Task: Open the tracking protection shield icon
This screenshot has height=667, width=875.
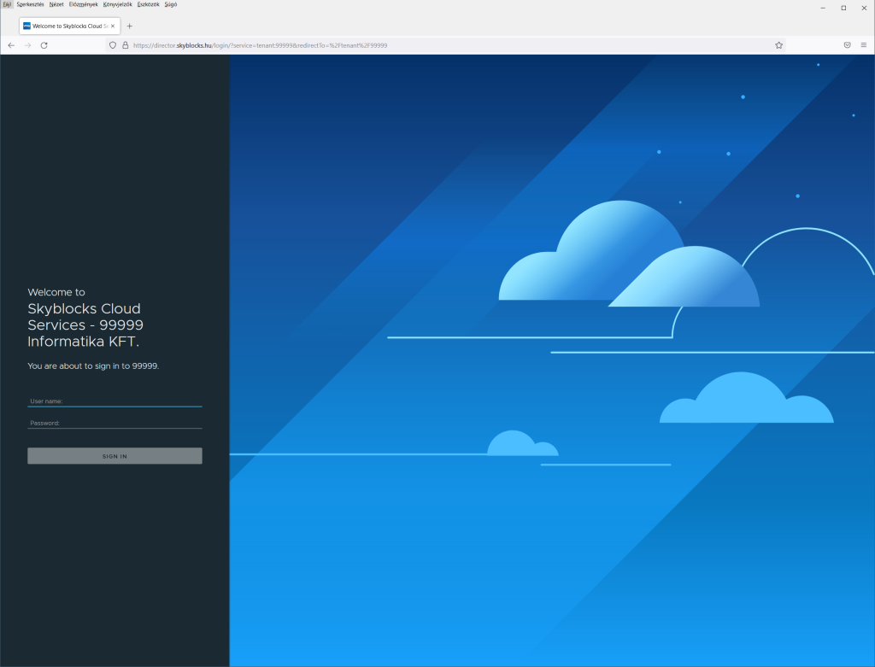Action: [x=113, y=45]
